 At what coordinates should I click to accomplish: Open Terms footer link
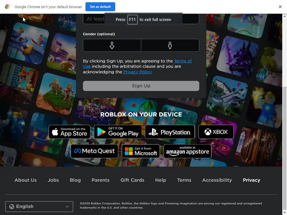[x=184, y=180]
